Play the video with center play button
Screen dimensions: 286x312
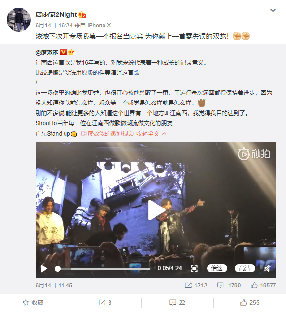pos(156,210)
